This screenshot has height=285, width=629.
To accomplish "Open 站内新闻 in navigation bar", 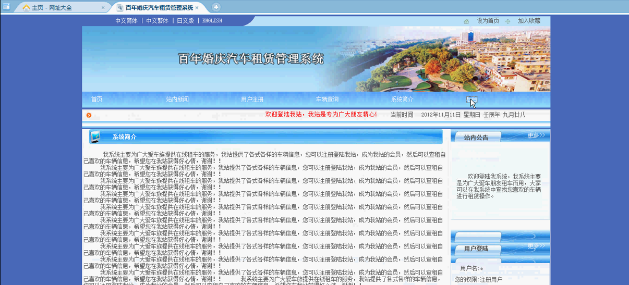I will pos(177,100).
